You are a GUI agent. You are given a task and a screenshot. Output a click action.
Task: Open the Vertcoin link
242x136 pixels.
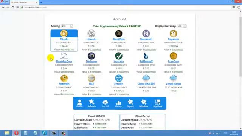[x=118, y=61]
